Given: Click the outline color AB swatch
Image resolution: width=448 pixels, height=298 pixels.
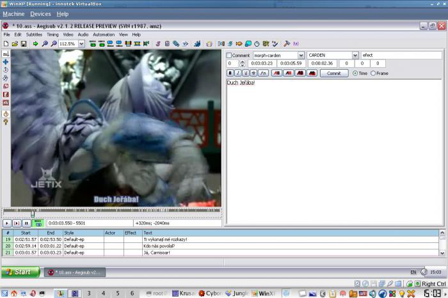Looking at the screenshot, I should click(x=300, y=74).
